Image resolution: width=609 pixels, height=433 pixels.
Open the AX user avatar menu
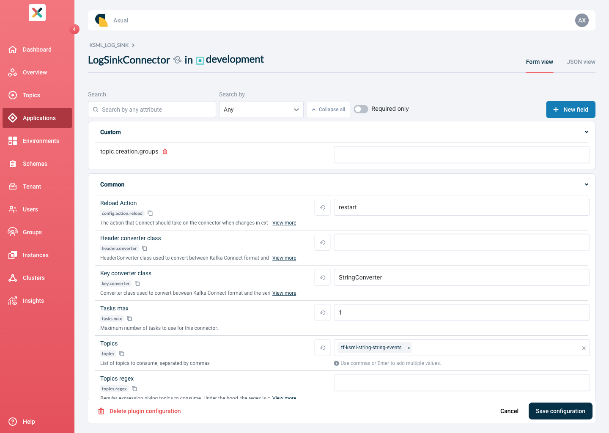point(582,20)
